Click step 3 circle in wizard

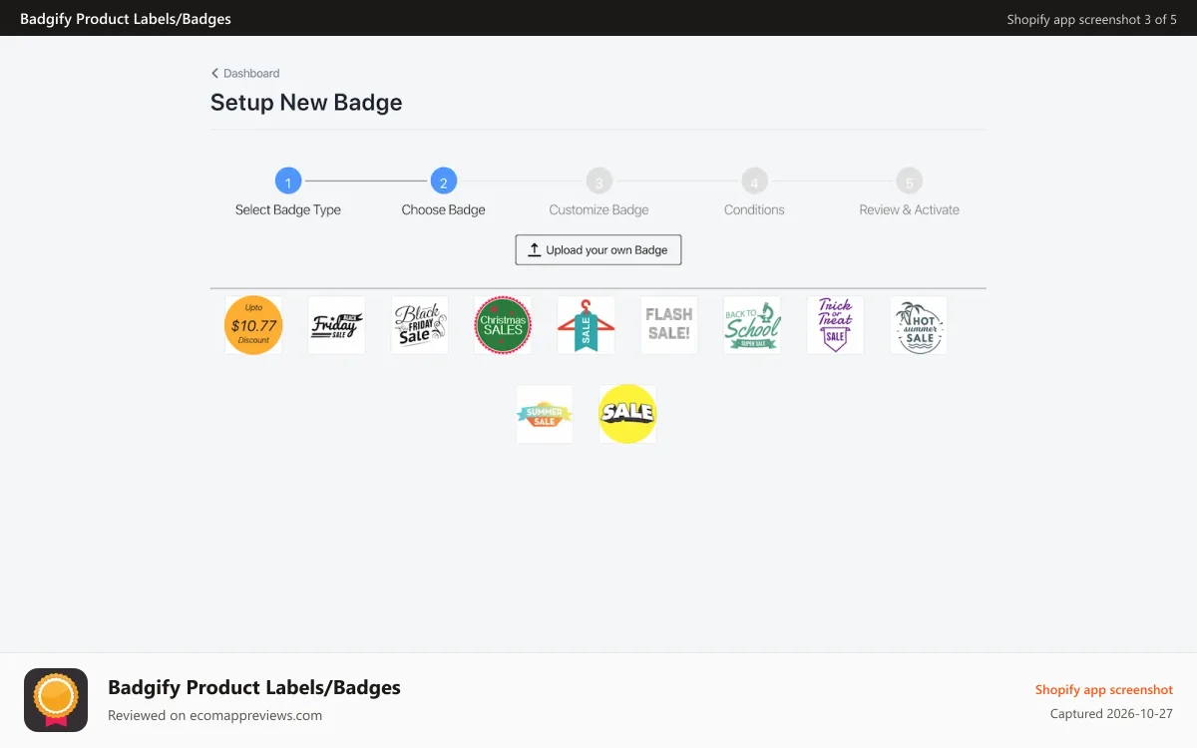pos(598,182)
